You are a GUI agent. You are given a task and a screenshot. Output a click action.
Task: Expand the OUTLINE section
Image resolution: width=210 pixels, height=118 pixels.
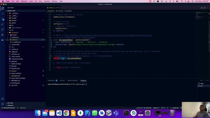10,103
